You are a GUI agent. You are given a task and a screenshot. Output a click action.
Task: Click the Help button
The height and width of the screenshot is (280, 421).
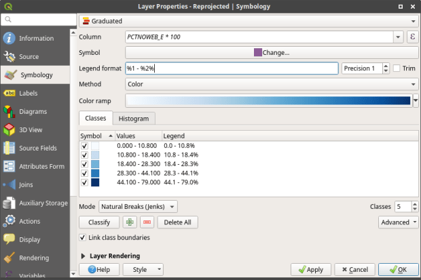[x=99, y=269]
